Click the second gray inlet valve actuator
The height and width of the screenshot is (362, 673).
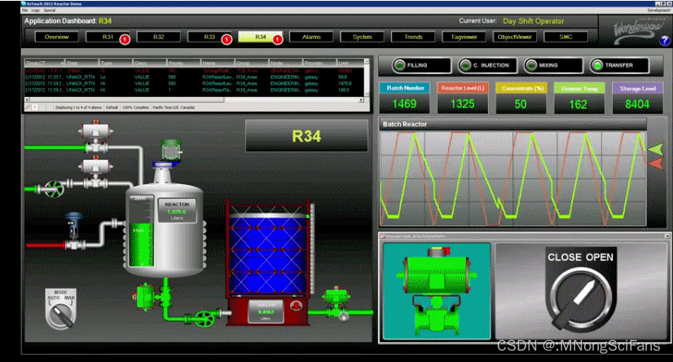pos(95,166)
